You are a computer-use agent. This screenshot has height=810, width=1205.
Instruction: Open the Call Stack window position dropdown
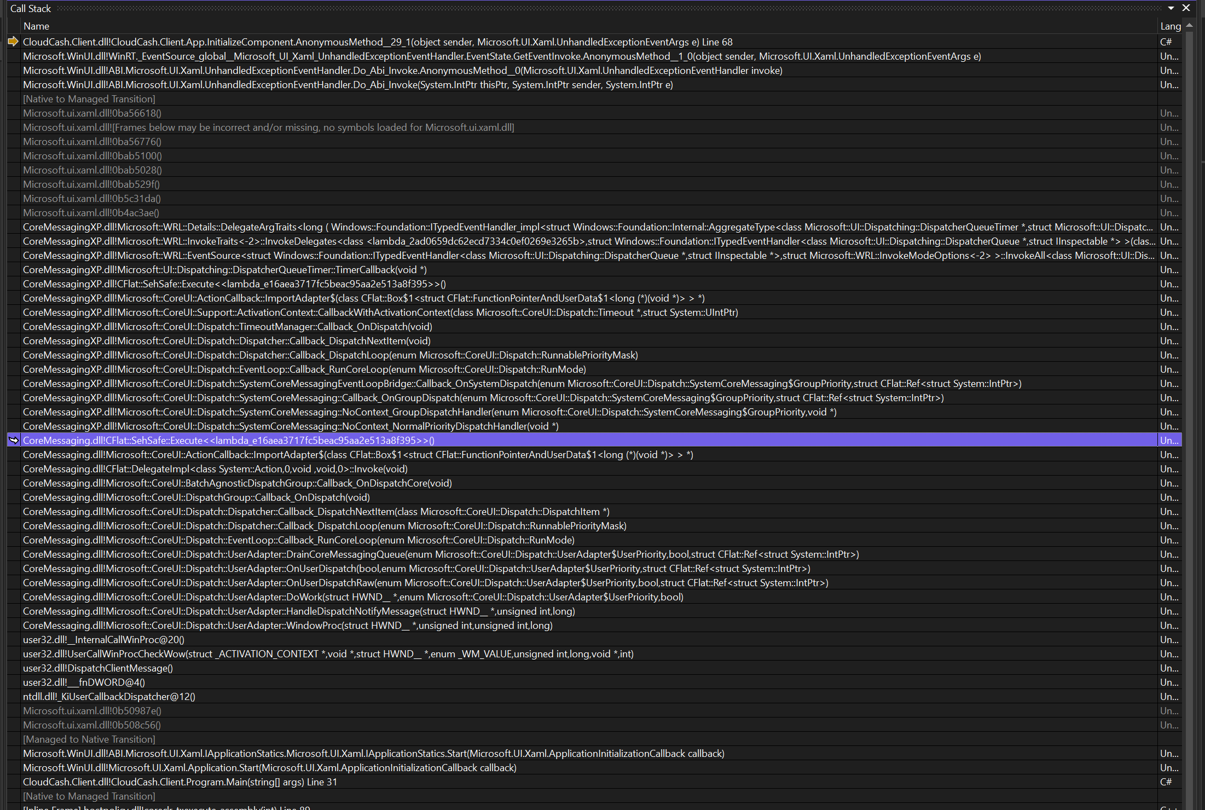(1171, 8)
